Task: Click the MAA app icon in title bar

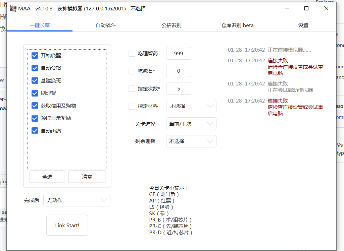Action: pyautogui.click(x=13, y=8)
